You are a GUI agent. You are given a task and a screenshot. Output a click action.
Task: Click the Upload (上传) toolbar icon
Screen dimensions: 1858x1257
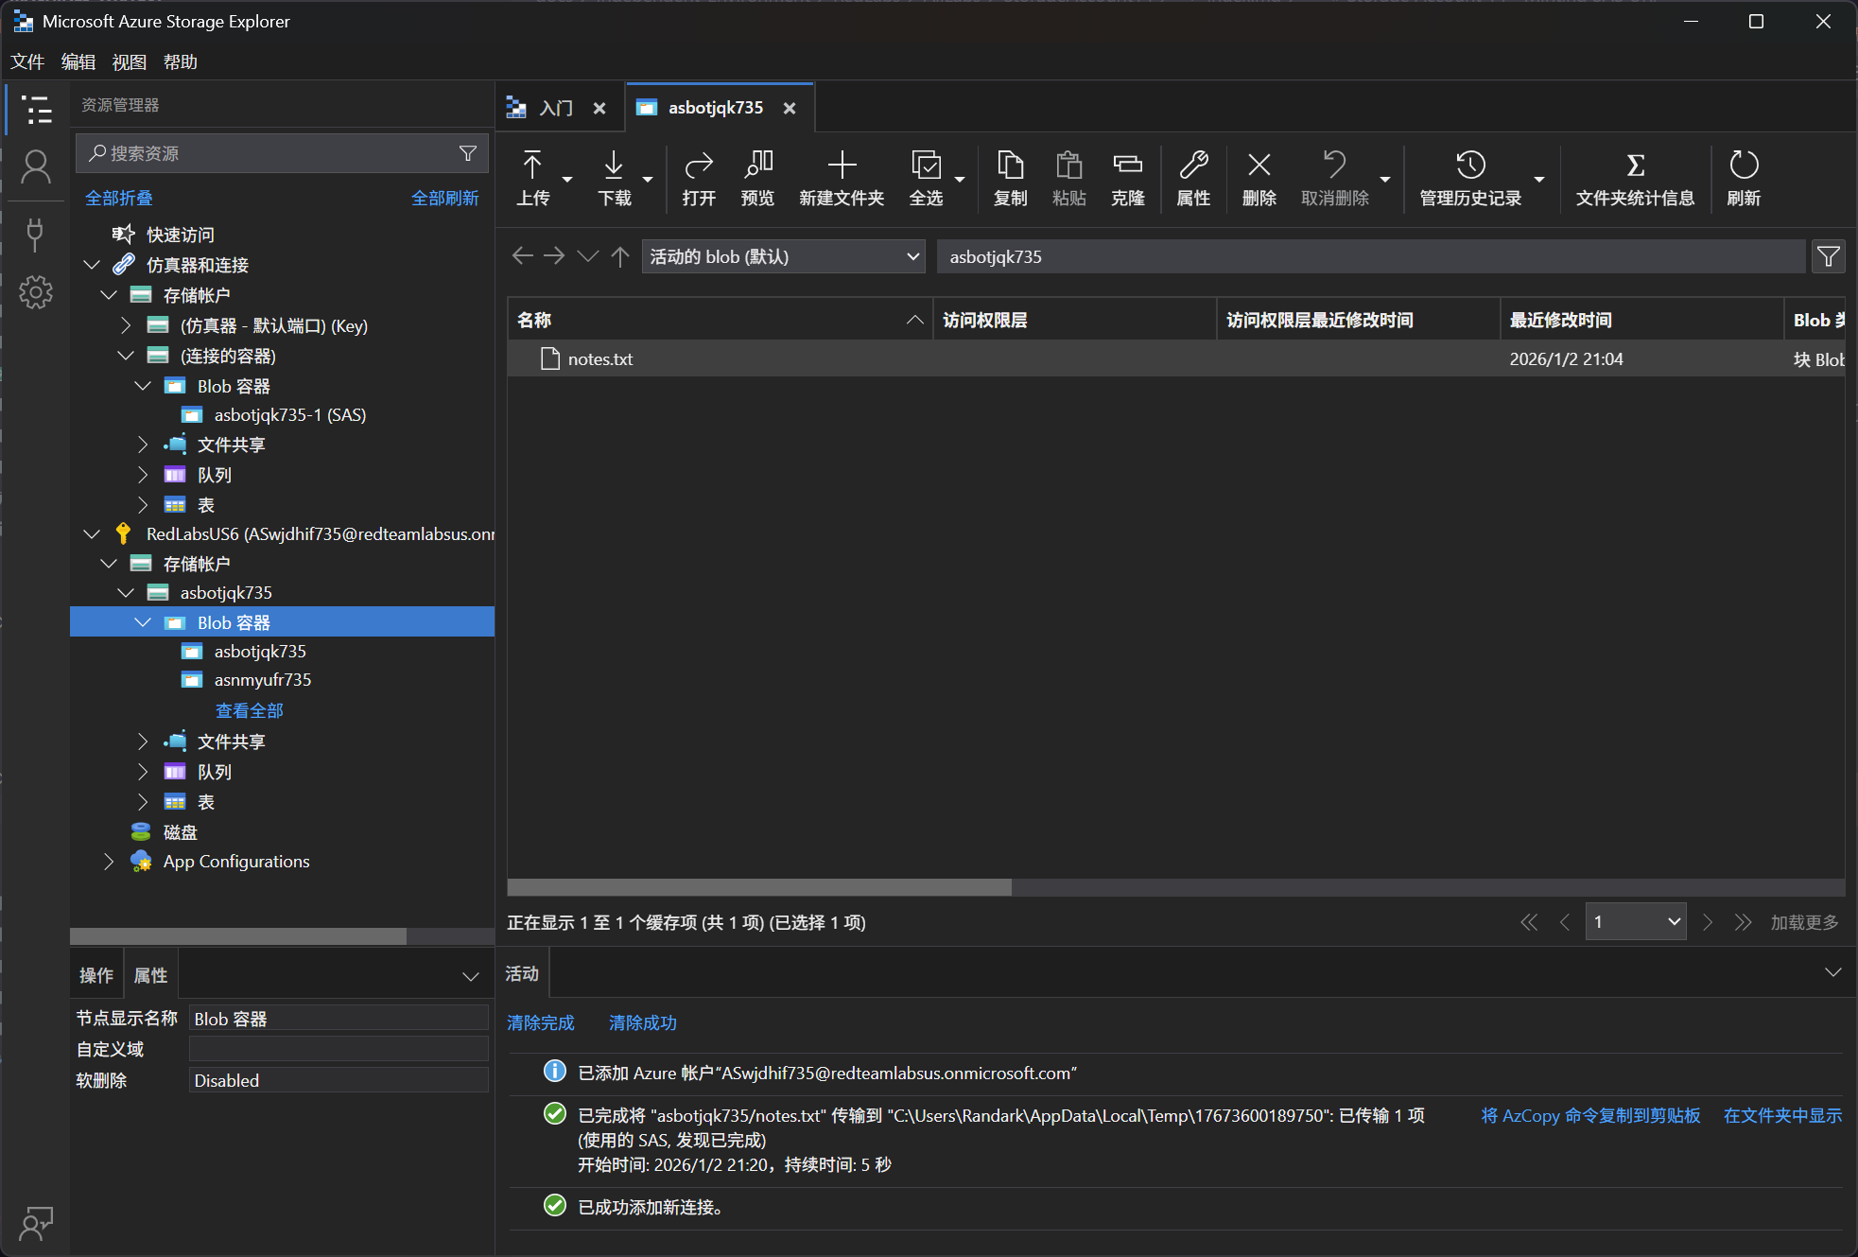[x=532, y=166]
